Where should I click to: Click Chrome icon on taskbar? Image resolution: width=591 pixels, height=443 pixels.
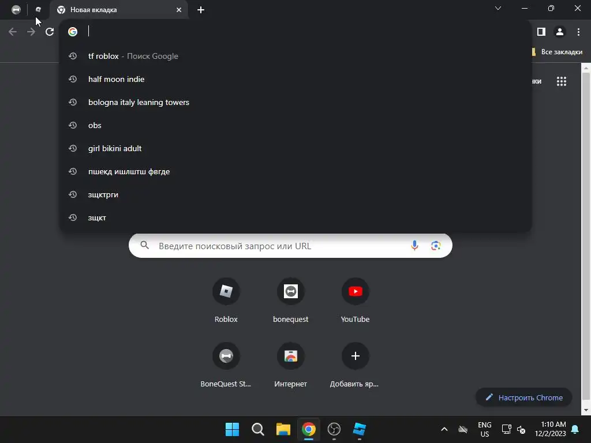click(308, 429)
